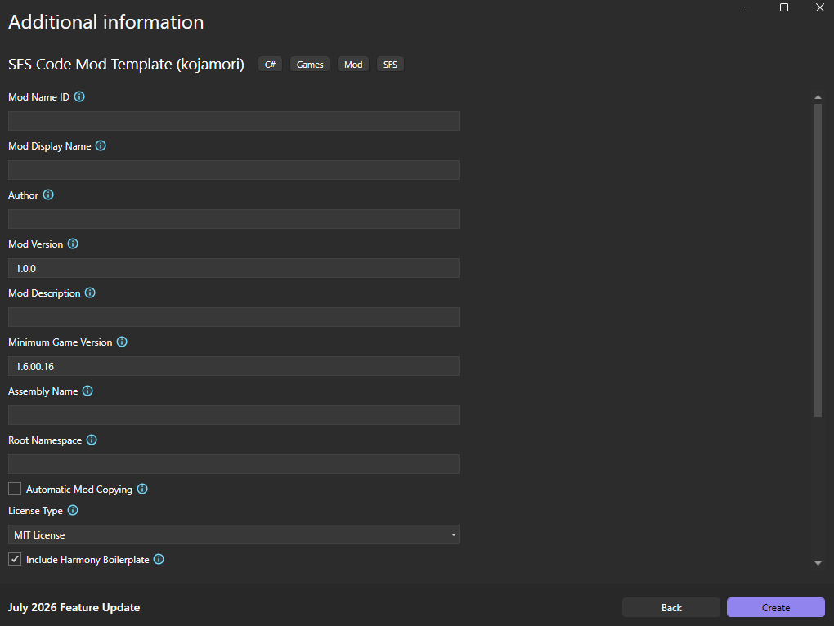
Task: Select the Root Namespace text box
Action: (234, 464)
